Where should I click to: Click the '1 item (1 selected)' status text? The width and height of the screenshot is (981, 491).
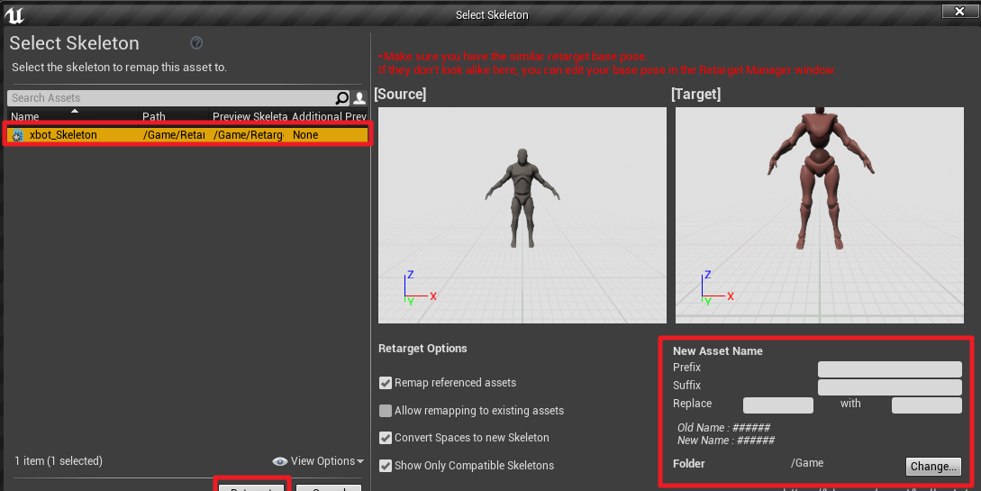pyautogui.click(x=59, y=461)
